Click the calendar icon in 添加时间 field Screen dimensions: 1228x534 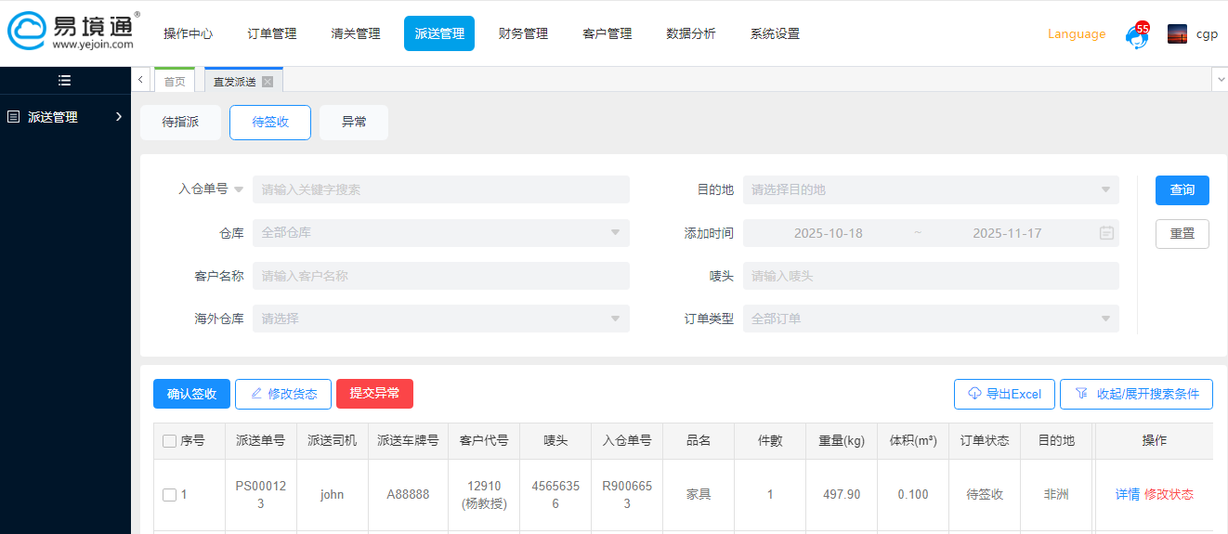coord(1106,233)
